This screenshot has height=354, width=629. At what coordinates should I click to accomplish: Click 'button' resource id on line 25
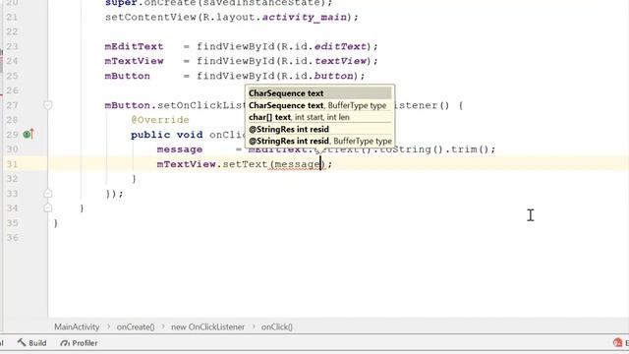(x=334, y=76)
